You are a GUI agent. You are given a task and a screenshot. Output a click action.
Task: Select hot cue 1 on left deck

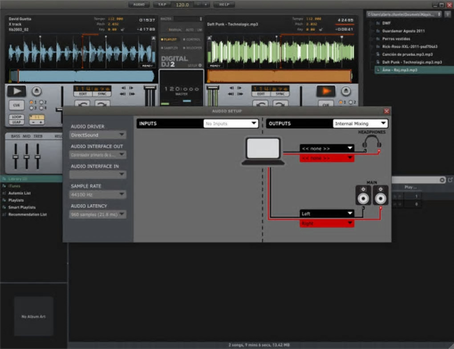tap(32, 102)
